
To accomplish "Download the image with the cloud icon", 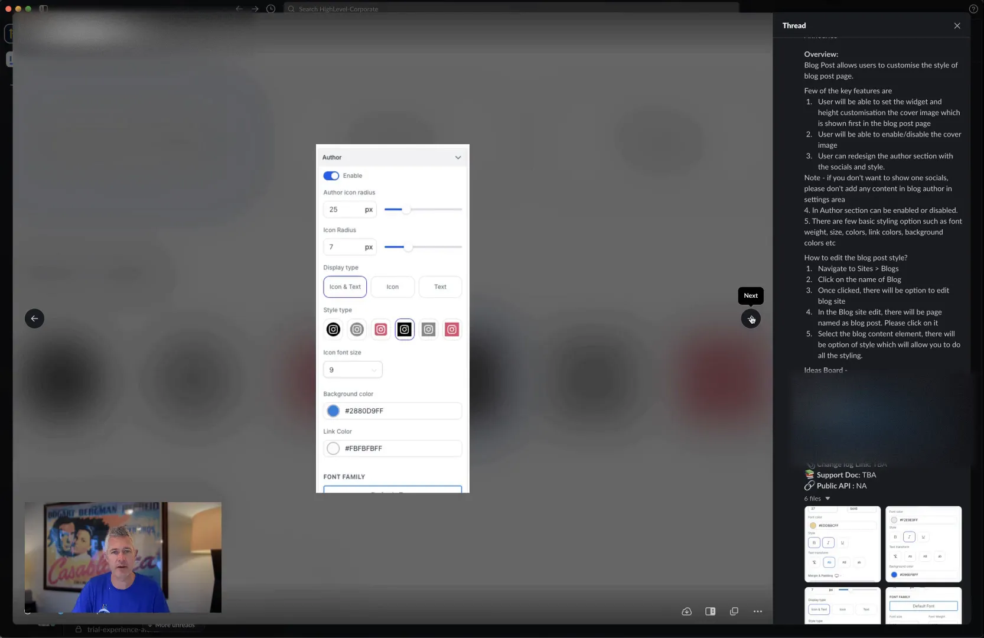I will point(686,611).
